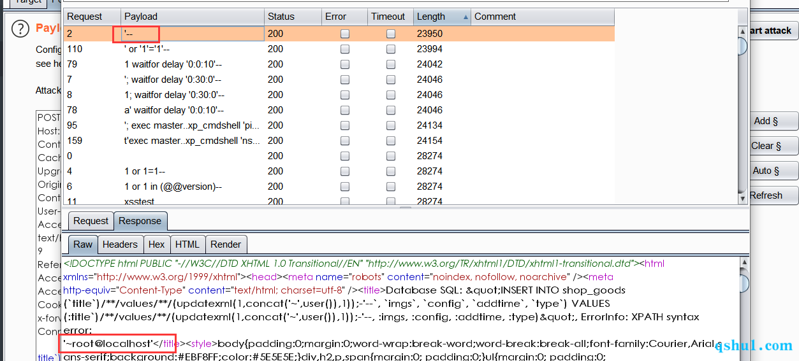
Task: Open the Headers view tab
Action: 120,244
